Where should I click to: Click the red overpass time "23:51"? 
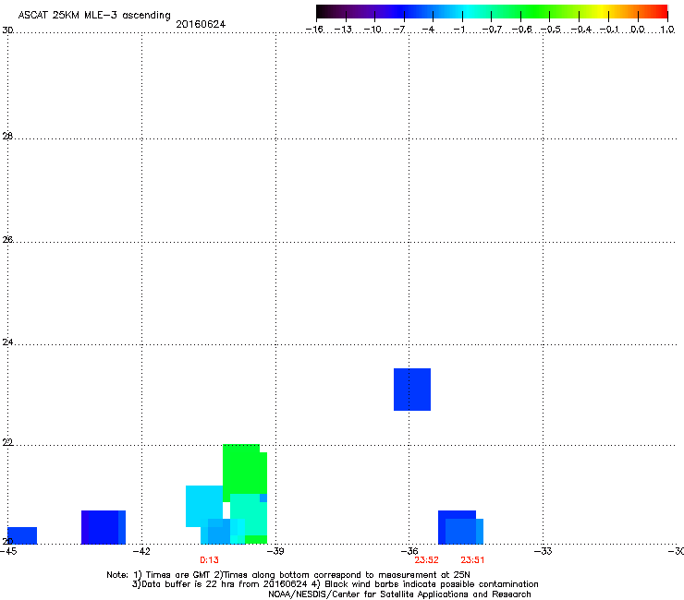pos(472,560)
